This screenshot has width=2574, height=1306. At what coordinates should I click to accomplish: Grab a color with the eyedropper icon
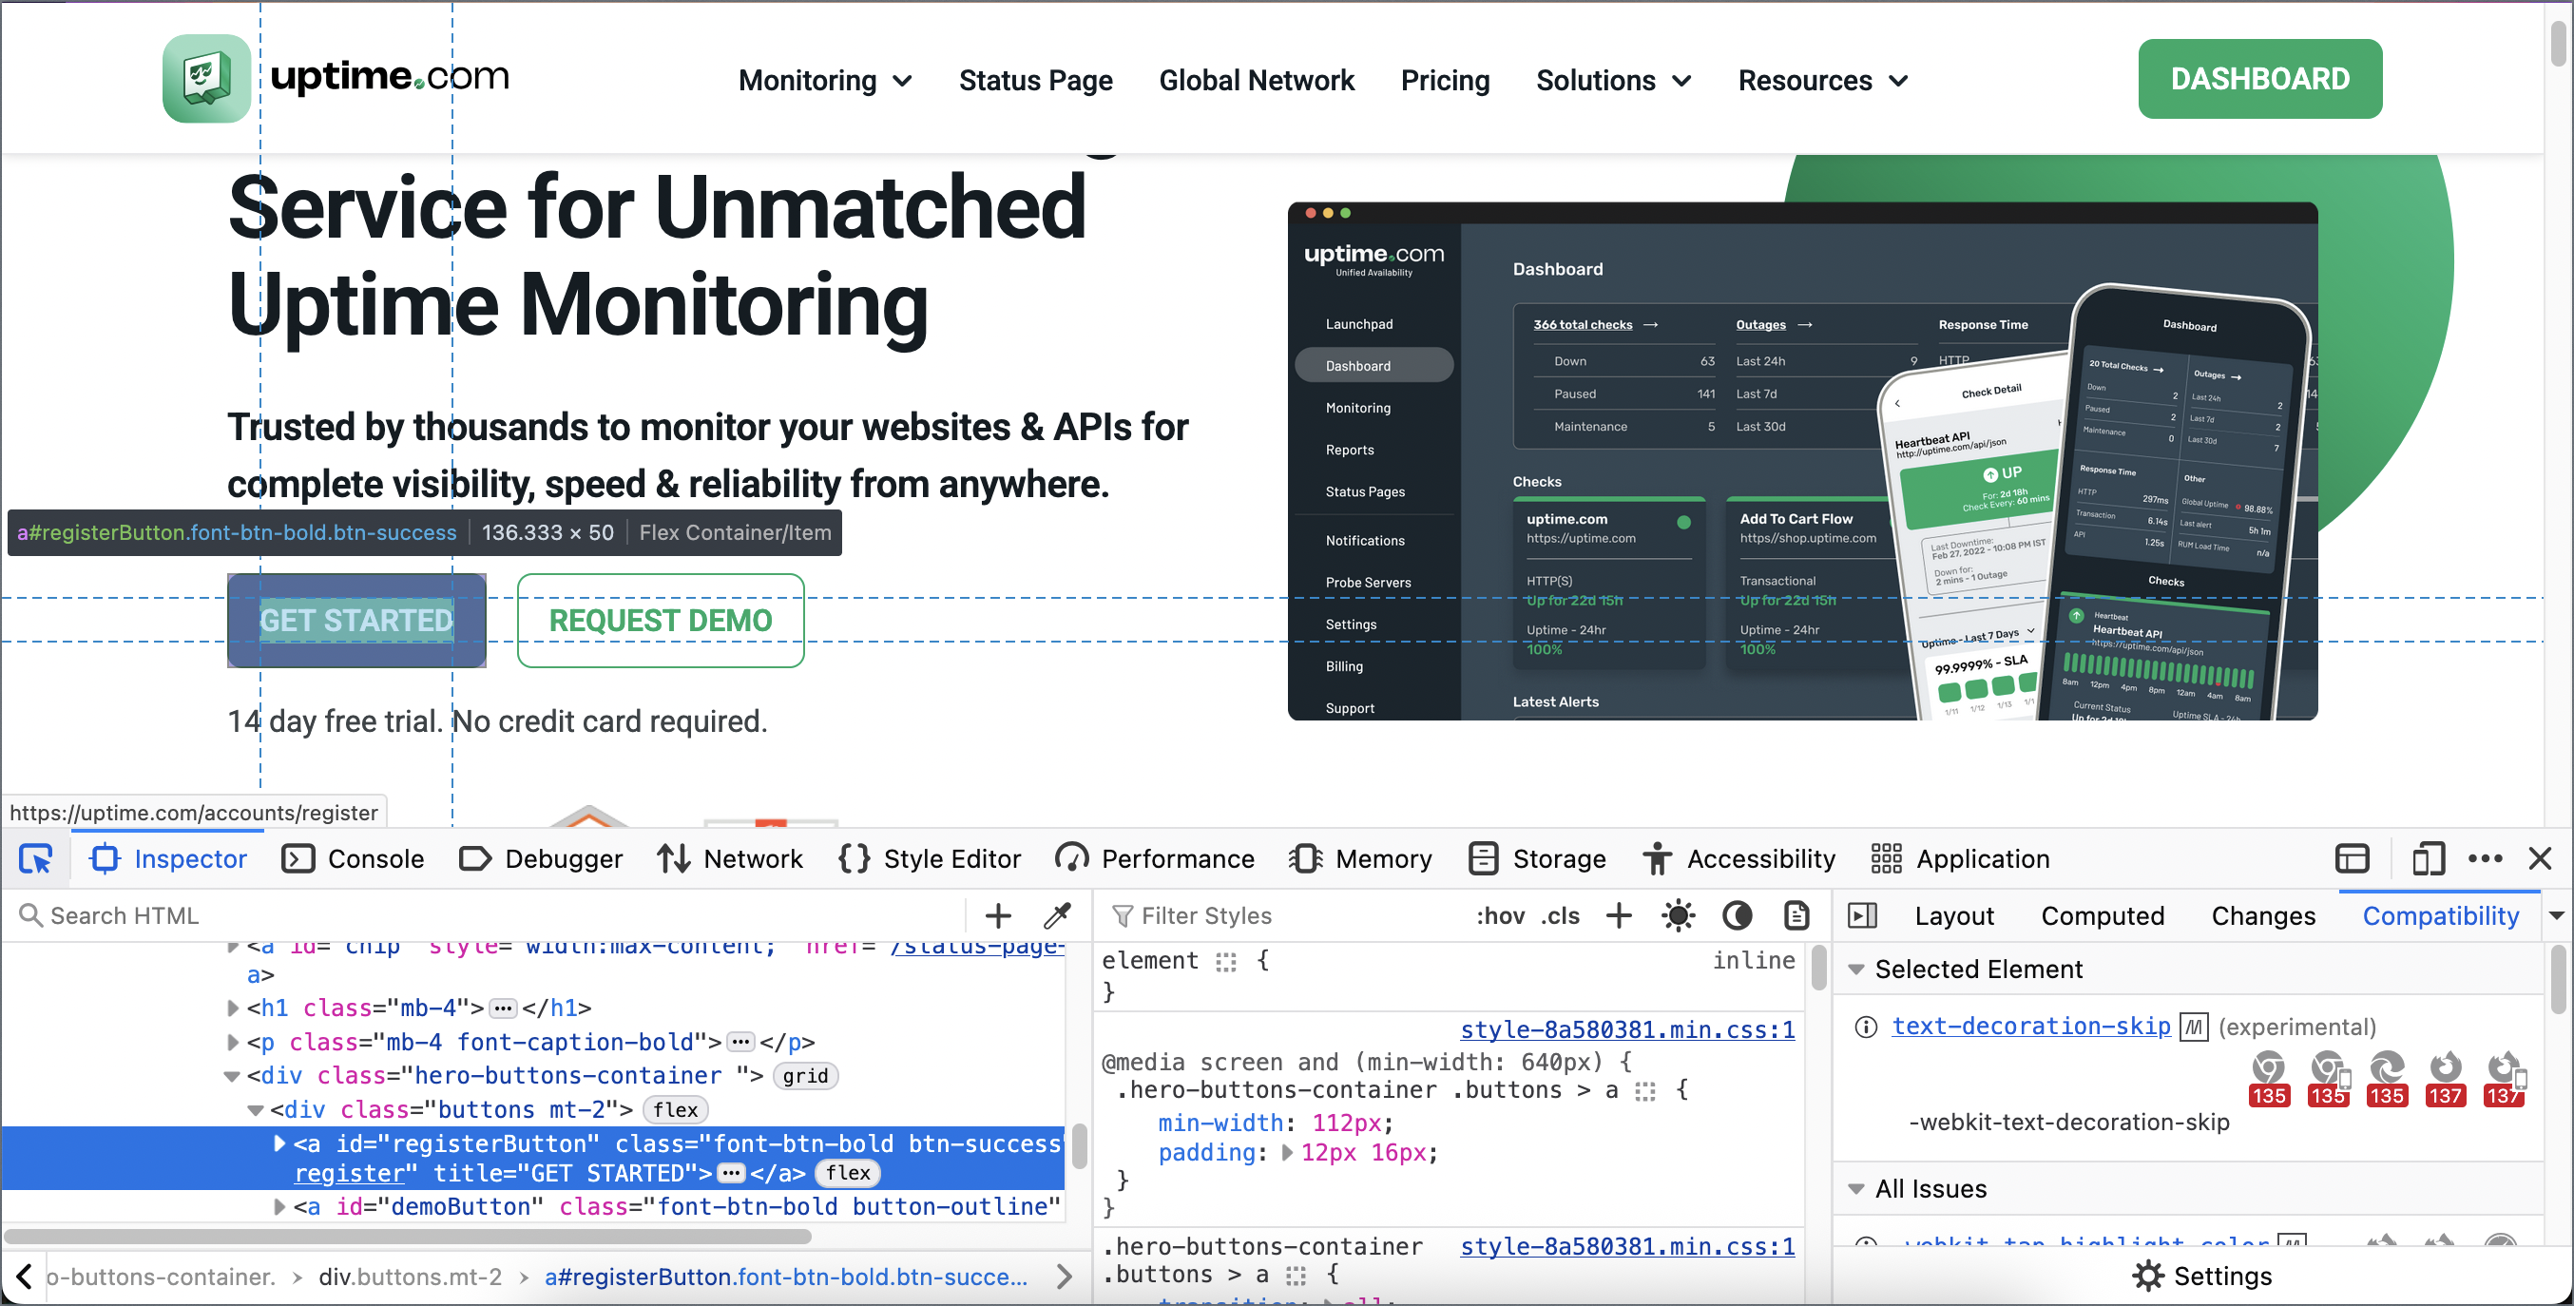1056,915
